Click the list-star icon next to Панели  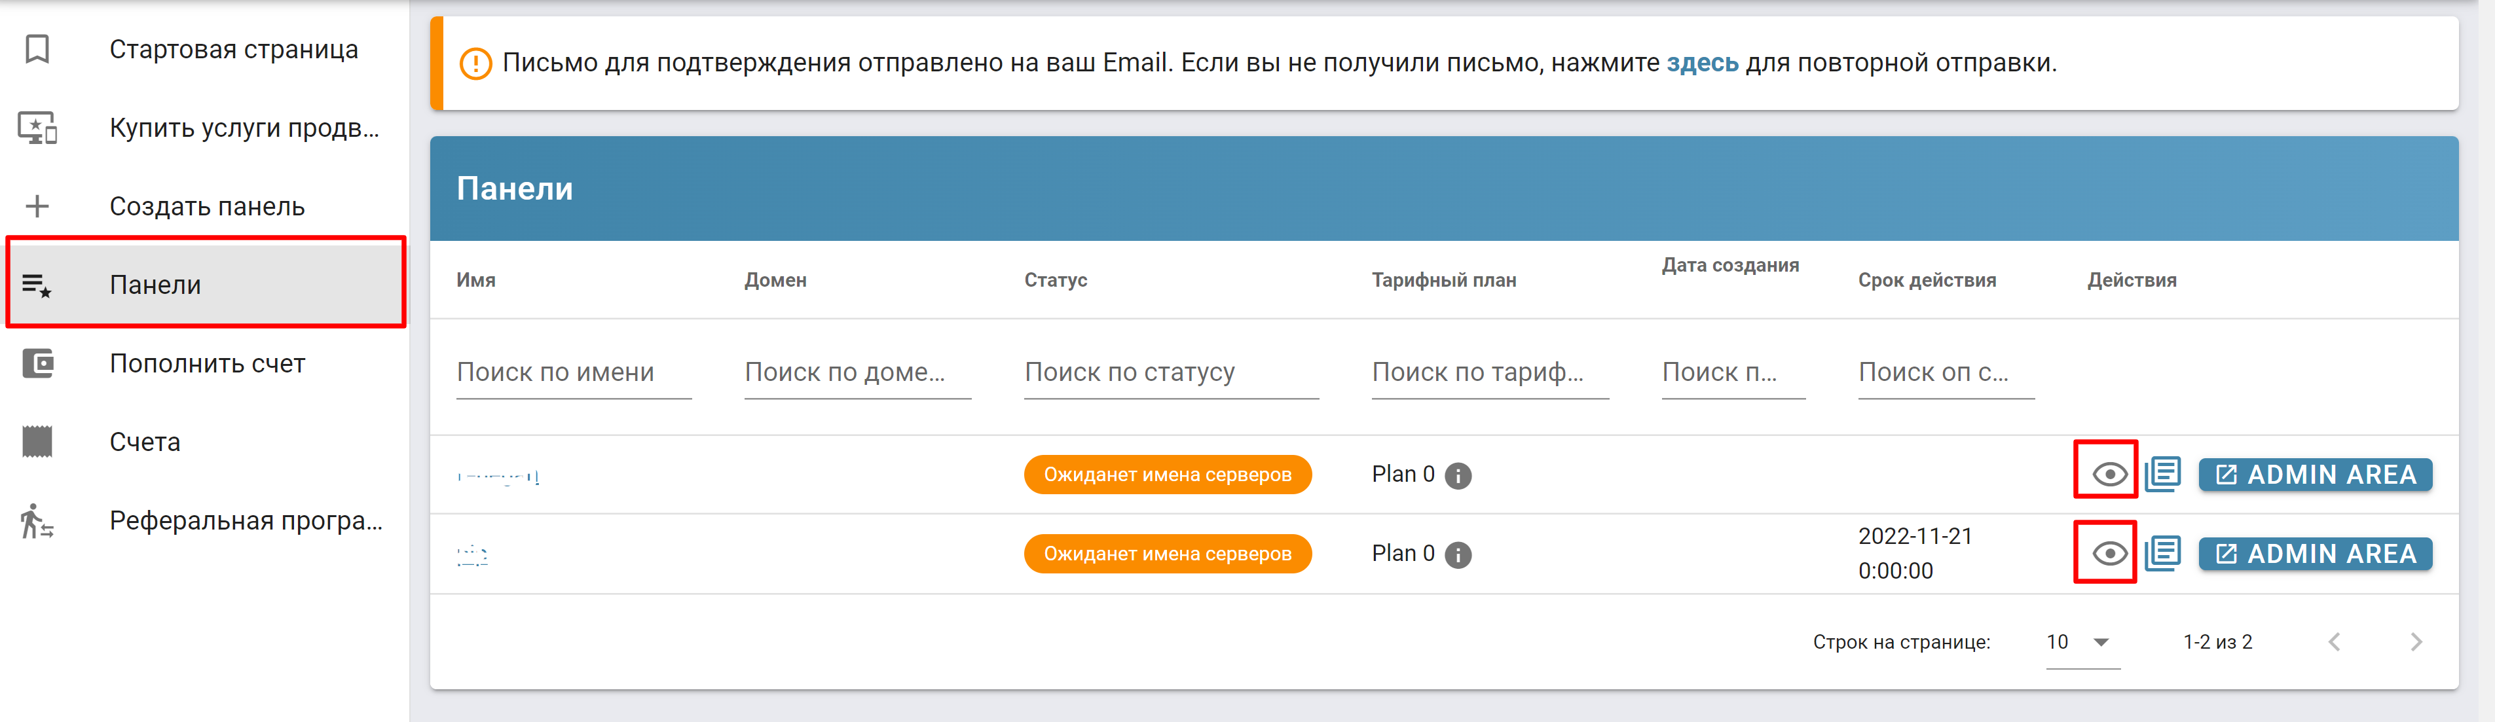pos(37,285)
